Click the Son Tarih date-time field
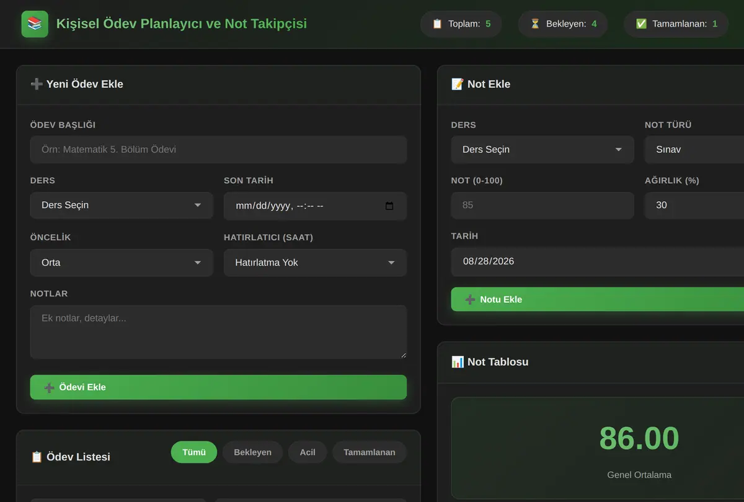 315,206
